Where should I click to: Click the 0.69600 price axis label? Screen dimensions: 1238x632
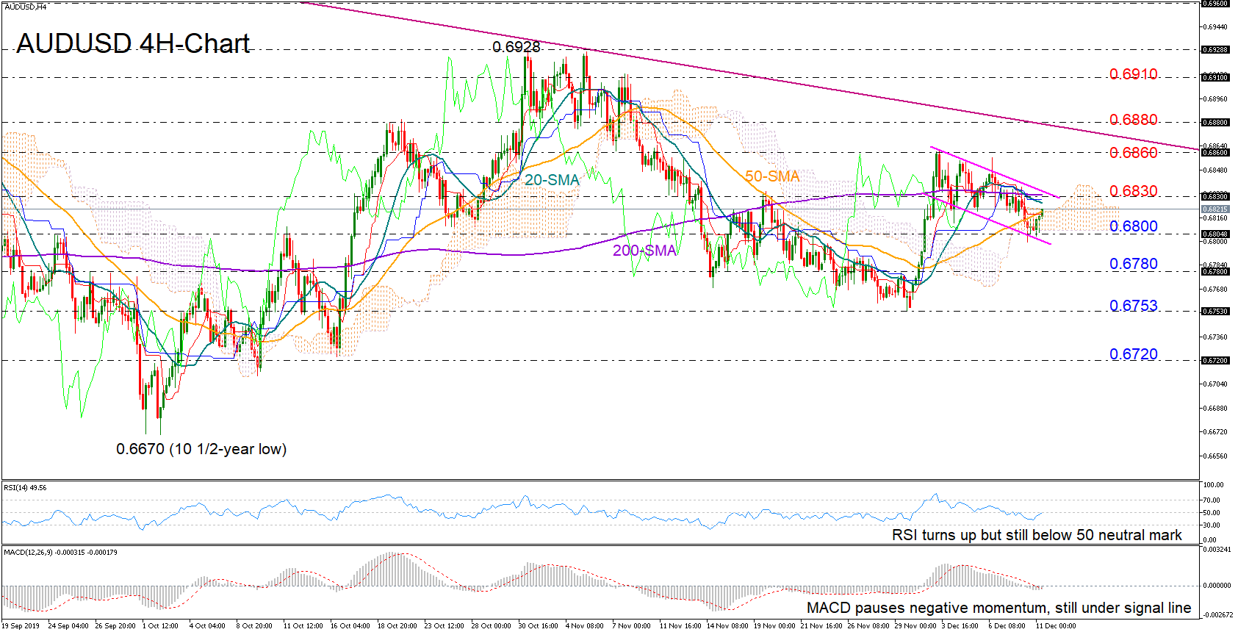[1215, 4]
